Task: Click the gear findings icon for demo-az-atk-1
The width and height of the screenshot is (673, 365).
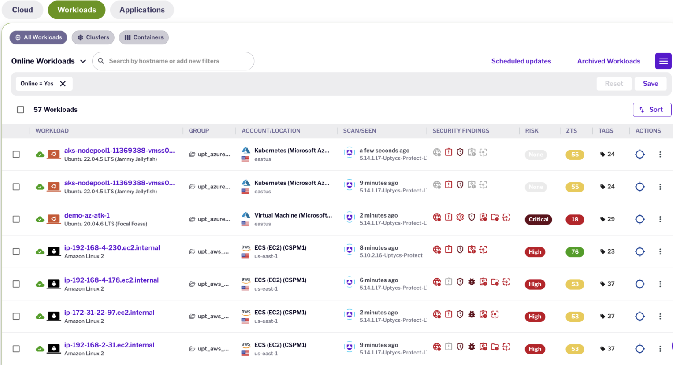Action: [460, 217]
